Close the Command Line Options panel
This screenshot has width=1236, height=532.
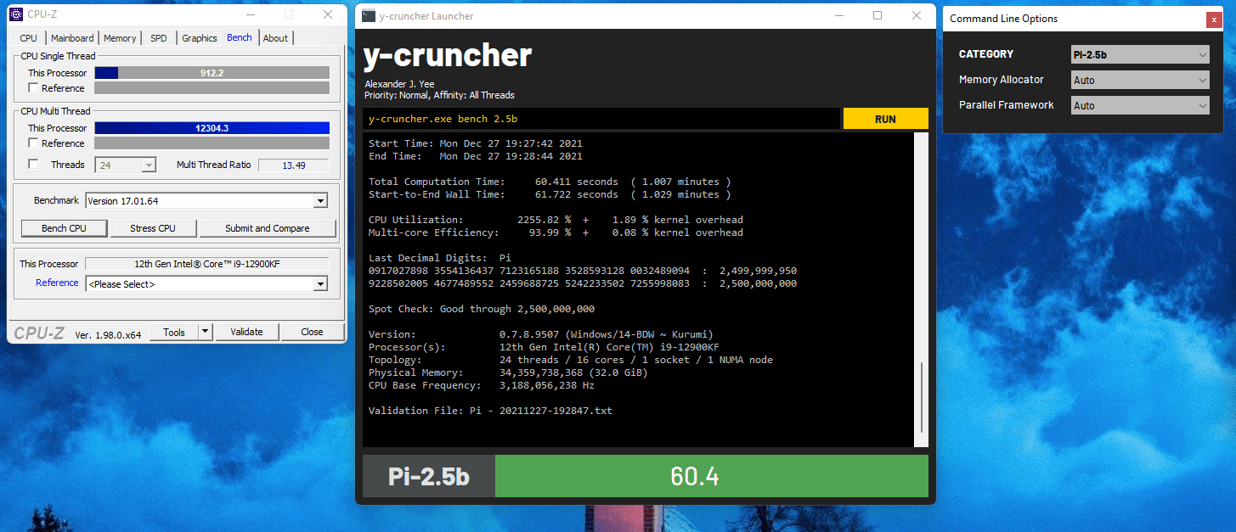[x=1212, y=20]
